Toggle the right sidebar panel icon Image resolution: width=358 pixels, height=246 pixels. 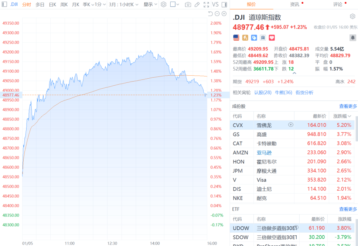click(x=224, y=4)
